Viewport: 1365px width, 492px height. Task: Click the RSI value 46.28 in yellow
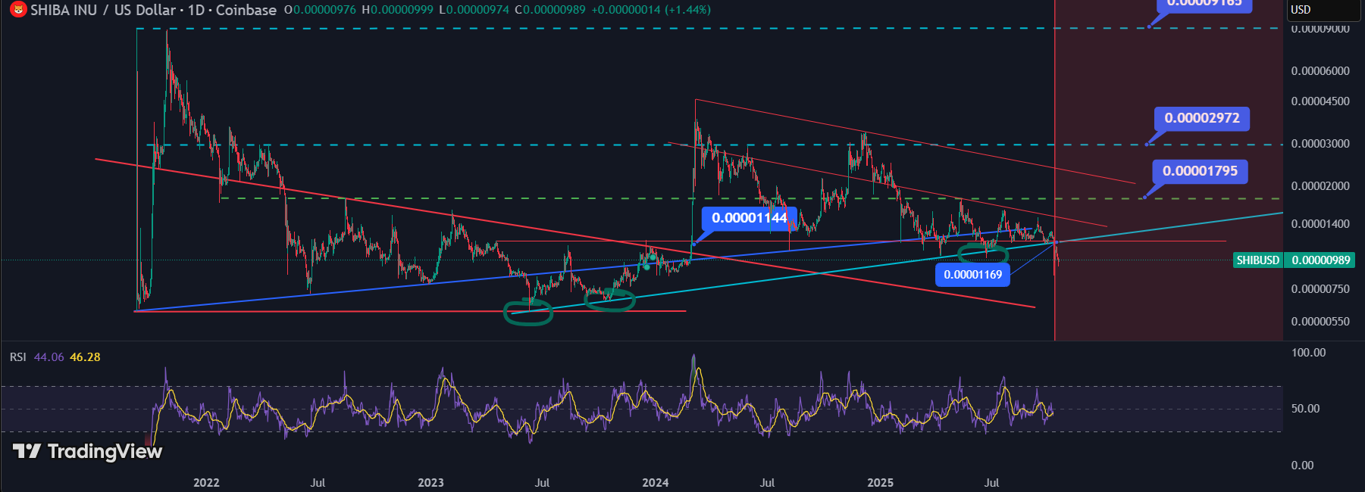[85, 357]
